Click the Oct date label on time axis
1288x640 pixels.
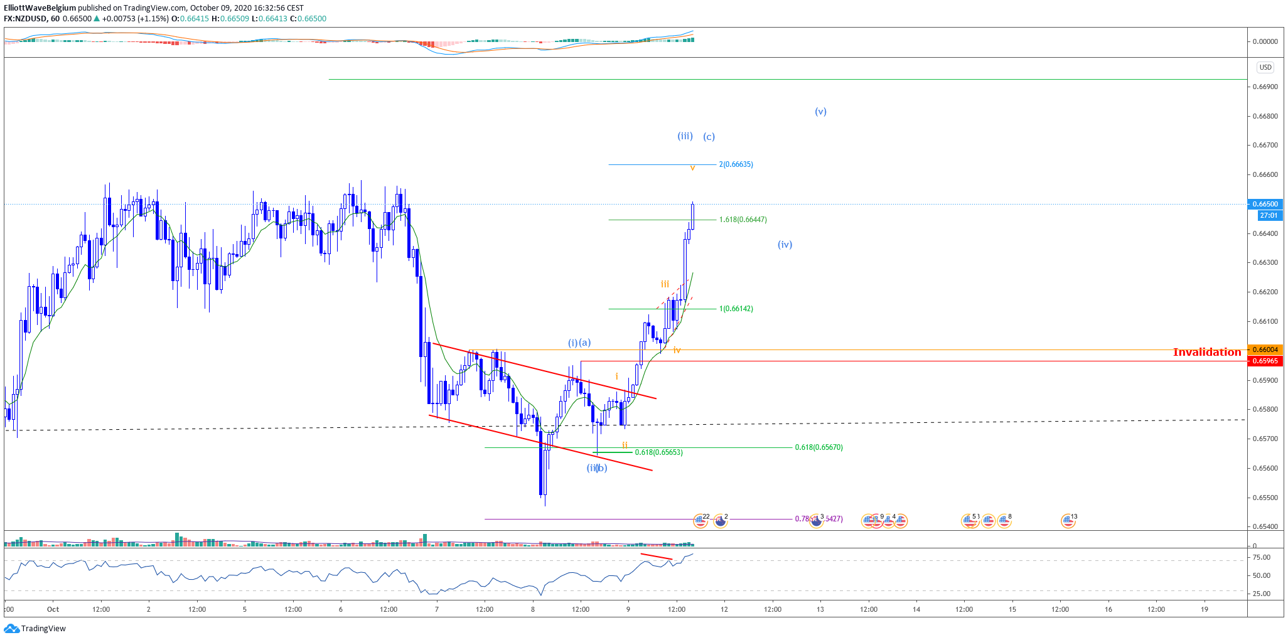click(x=53, y=609)
